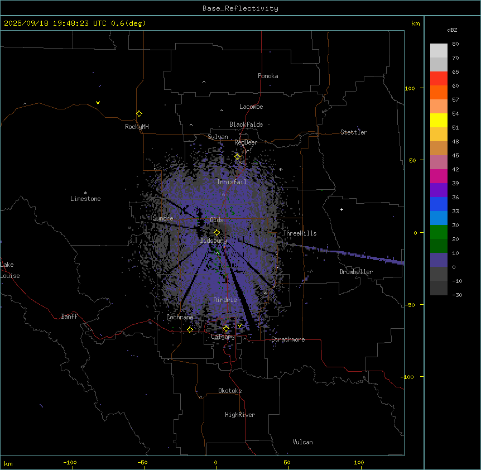Screen dimensions: 481x470
Task: Click the Base_Reflectivity title text
Action: coord(240,8)
